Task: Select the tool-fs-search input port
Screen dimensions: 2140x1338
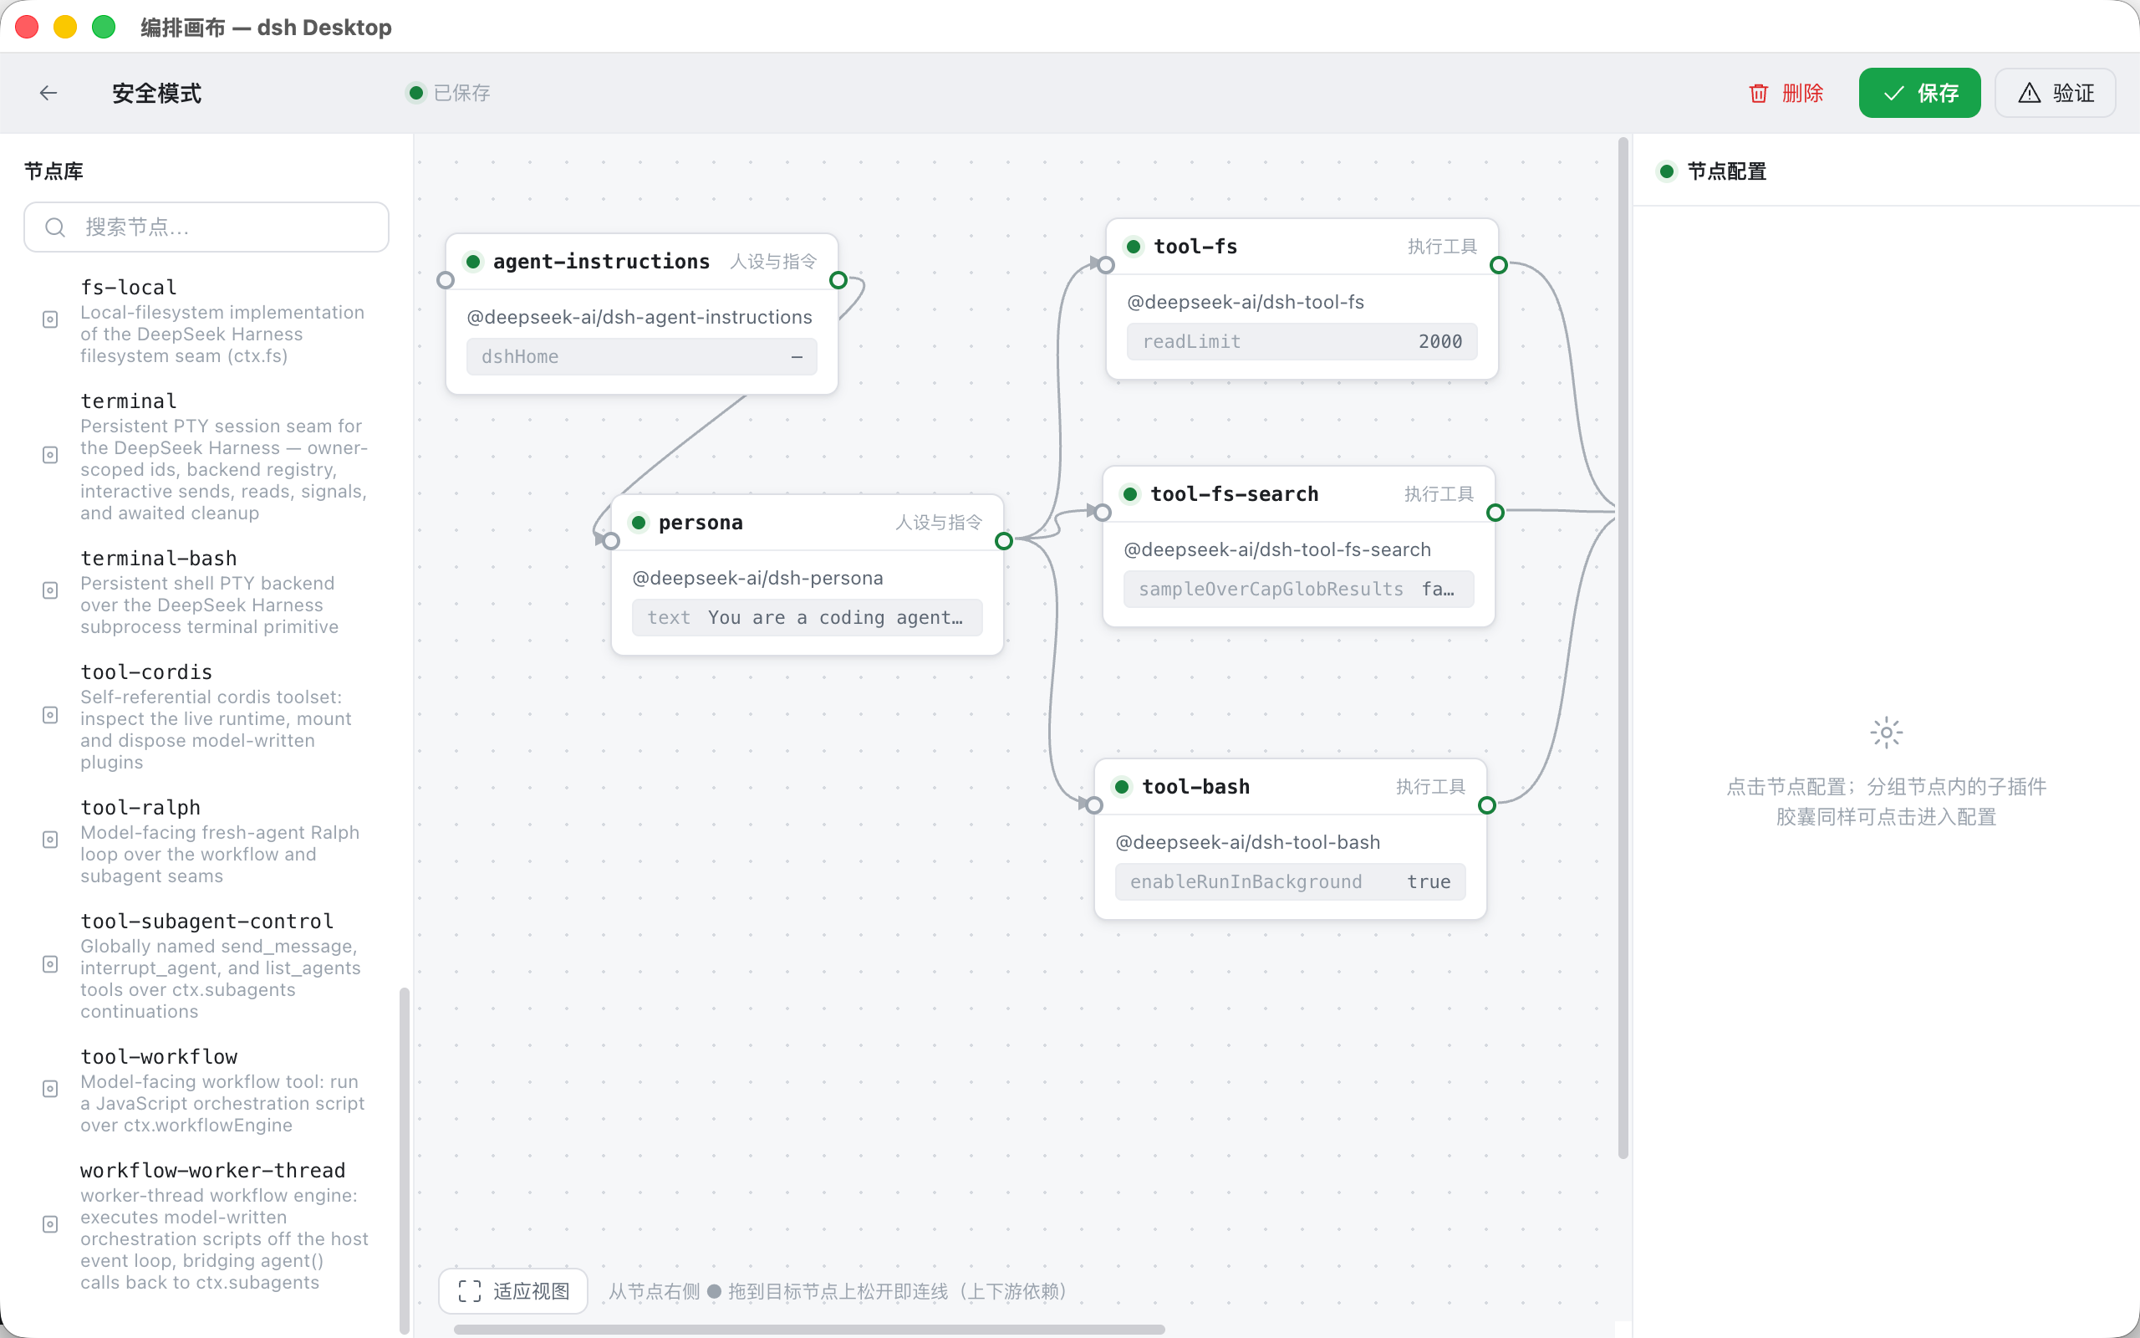Action: click(1103, 513)
